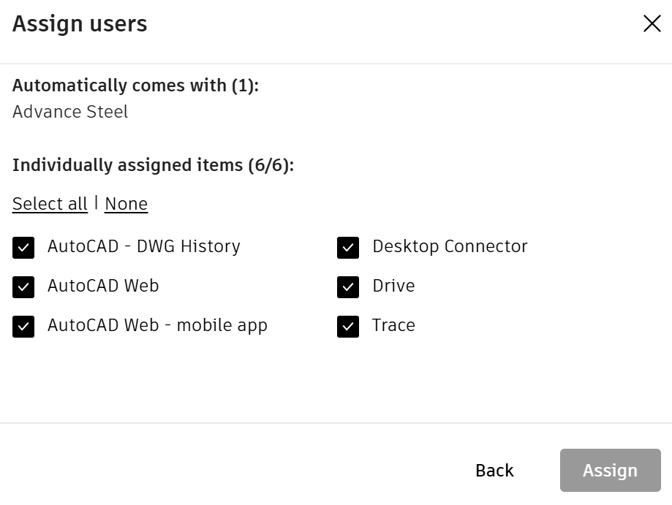Click the 'Desktop Connector' label text
672x505 pixels.
tap(450, 246)
